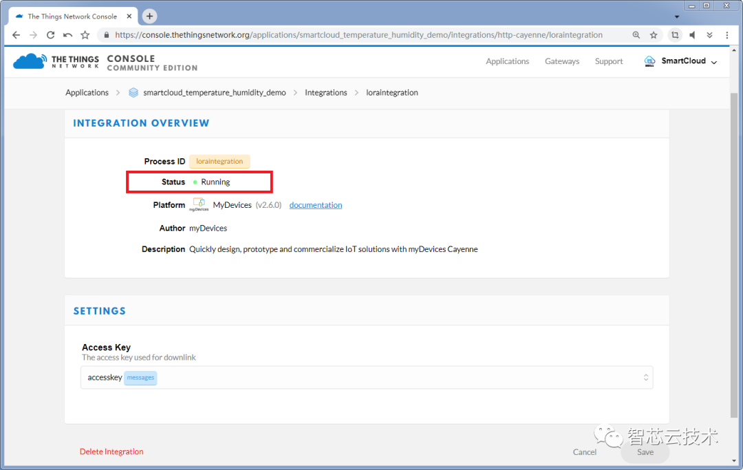Open a new tab with the plus button
This screenshot has height=470, width=743.
point(149,16)
